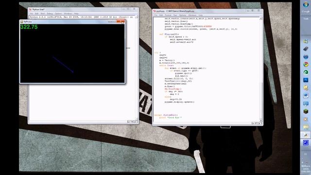The image size is (311, 175).
Task: Open Edit menu in code editor window
Action: pyautogui.click(x=161, y=15)
